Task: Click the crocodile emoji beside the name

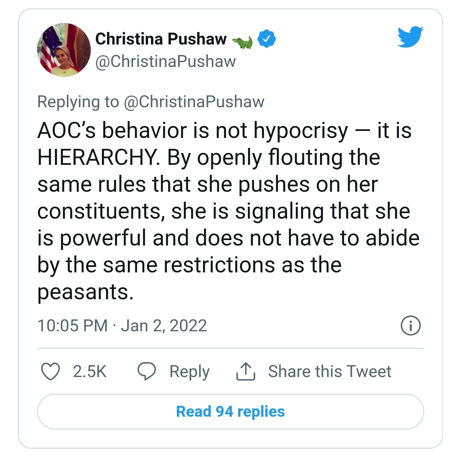Action: 243,42
